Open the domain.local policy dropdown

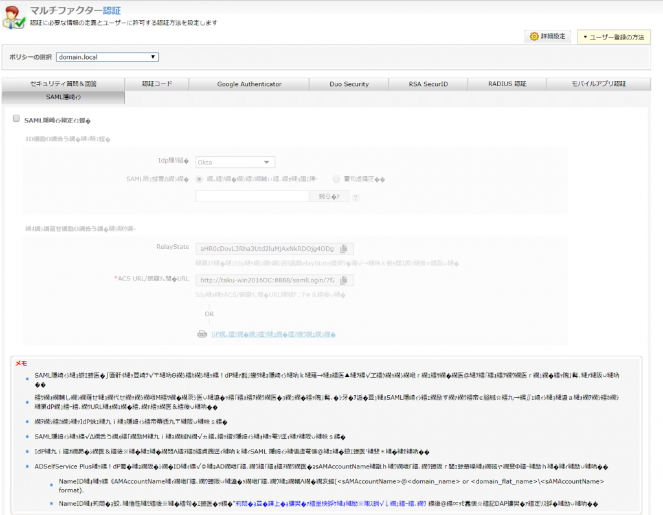tap(107, 57)
